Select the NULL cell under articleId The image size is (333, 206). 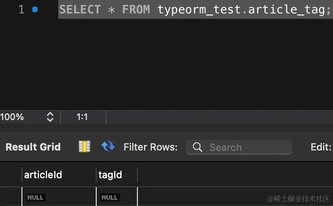click(x=36, y=197)
